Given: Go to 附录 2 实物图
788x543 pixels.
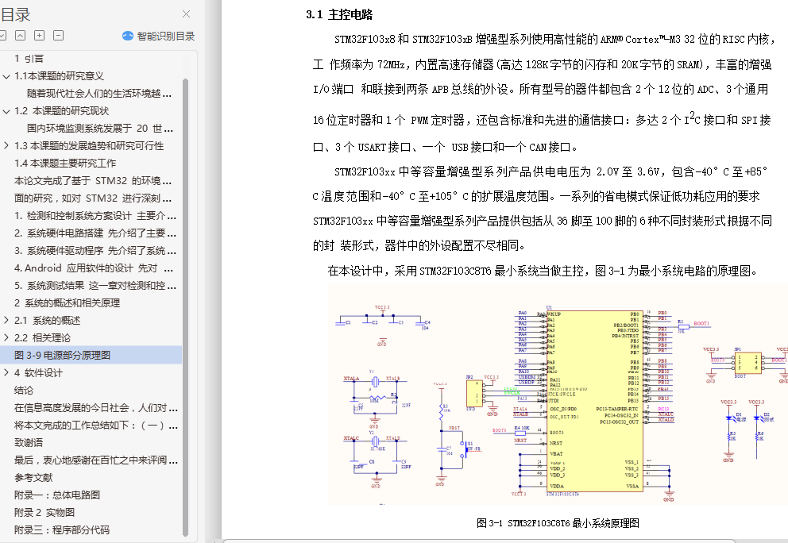Looking at the screenshot, I should pyautogui.click(x=44, y=512).
